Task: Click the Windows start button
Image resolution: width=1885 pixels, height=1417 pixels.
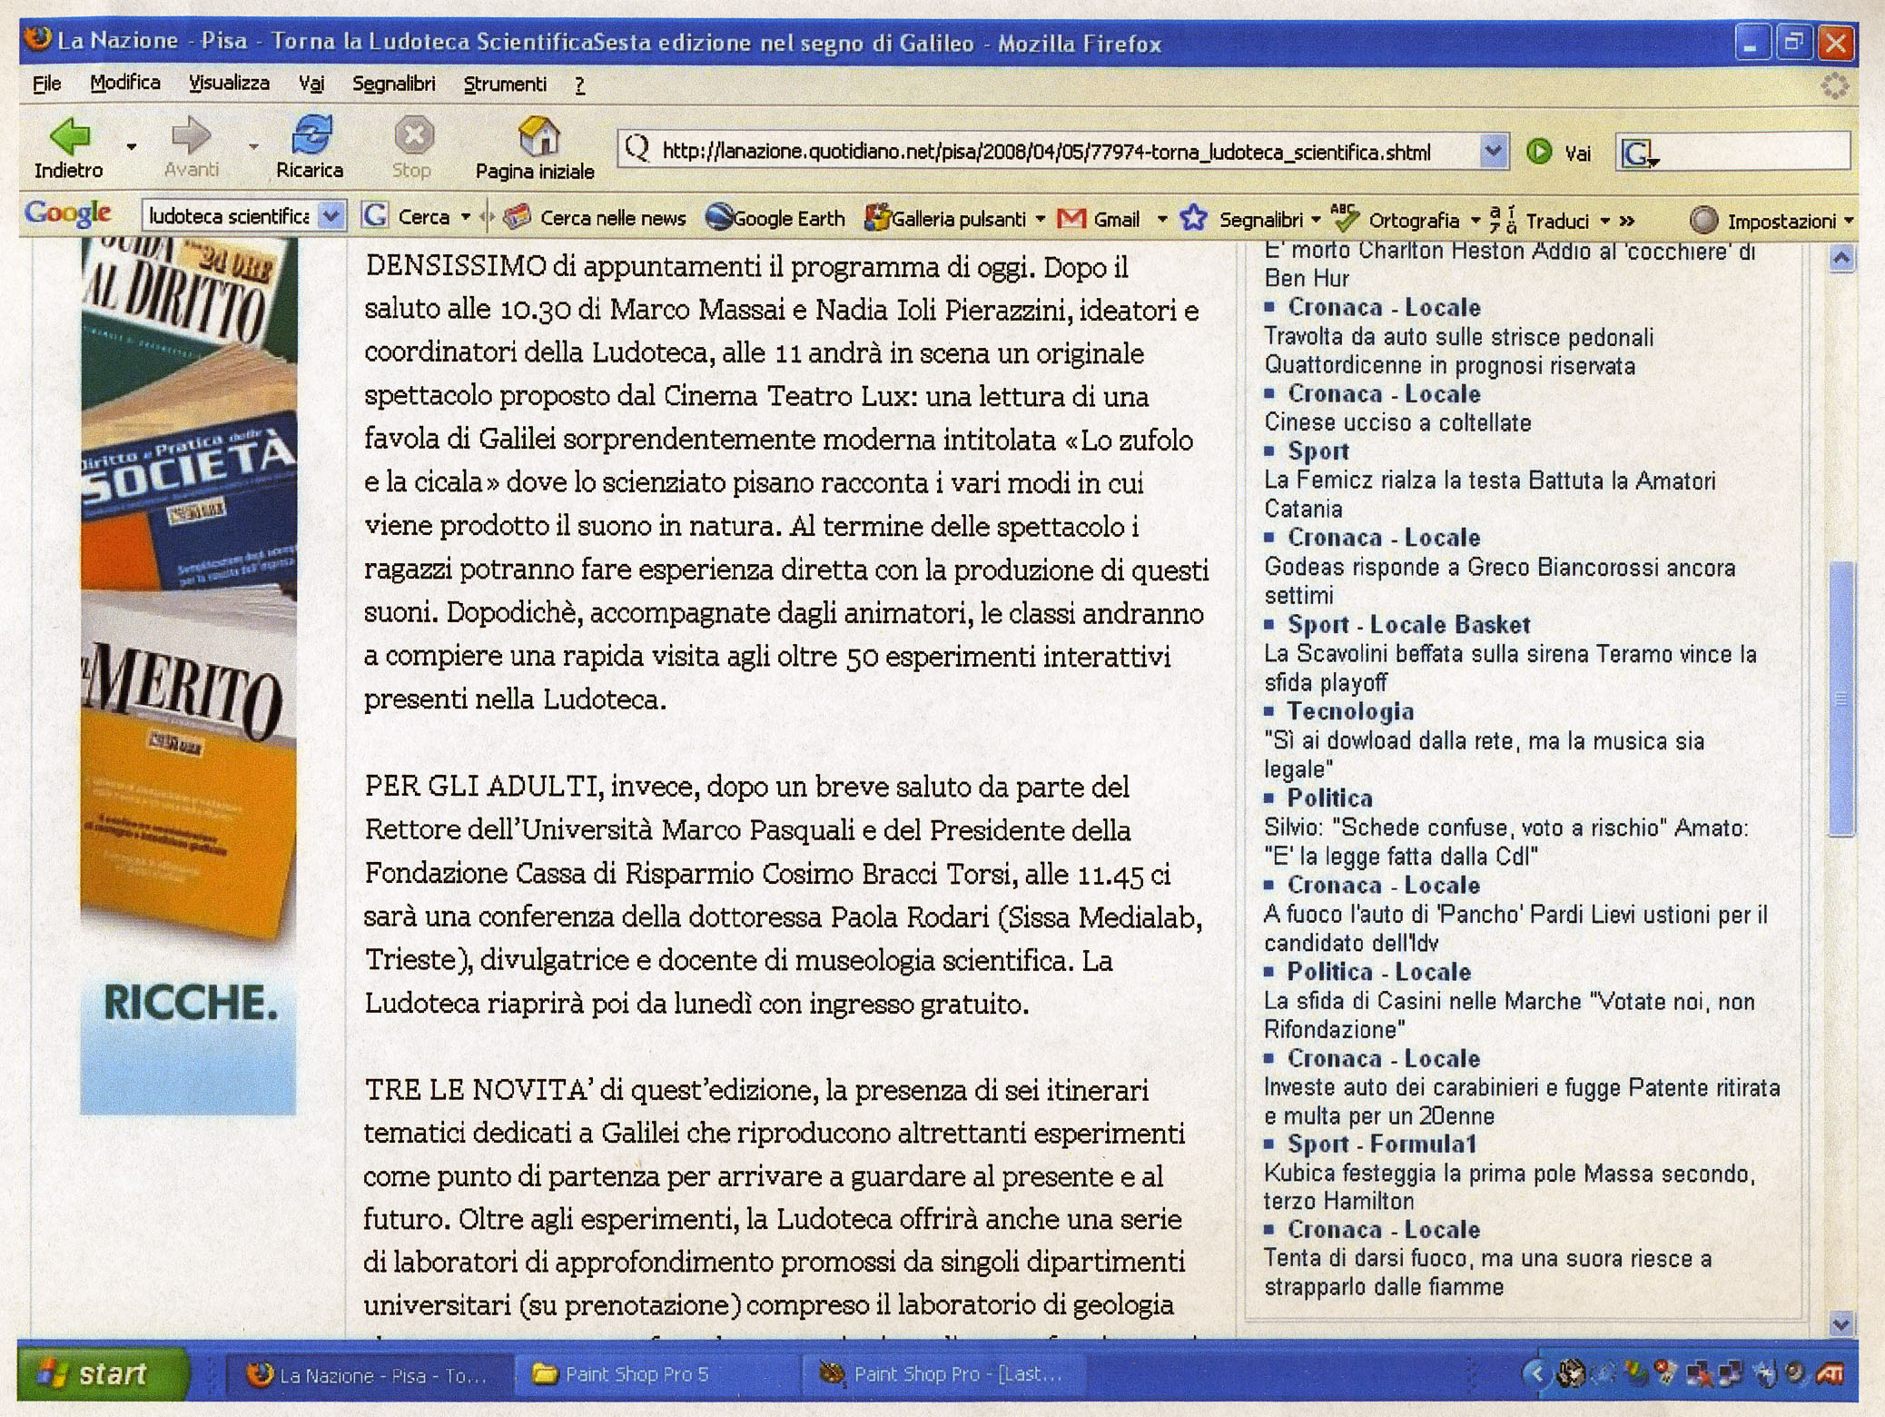Action: (x=100, y=1373)
